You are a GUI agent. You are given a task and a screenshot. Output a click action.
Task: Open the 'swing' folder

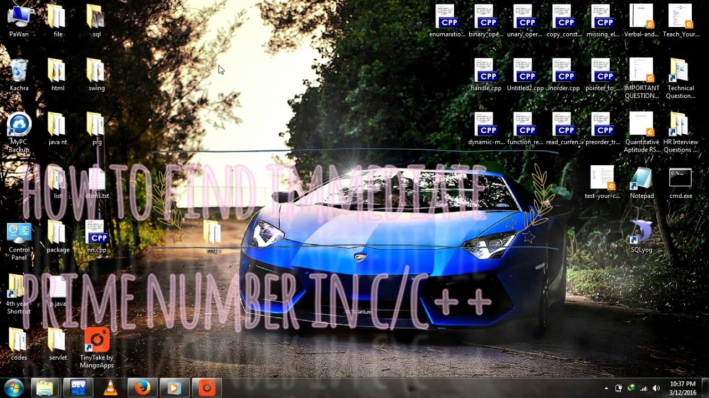click(96, 75)
